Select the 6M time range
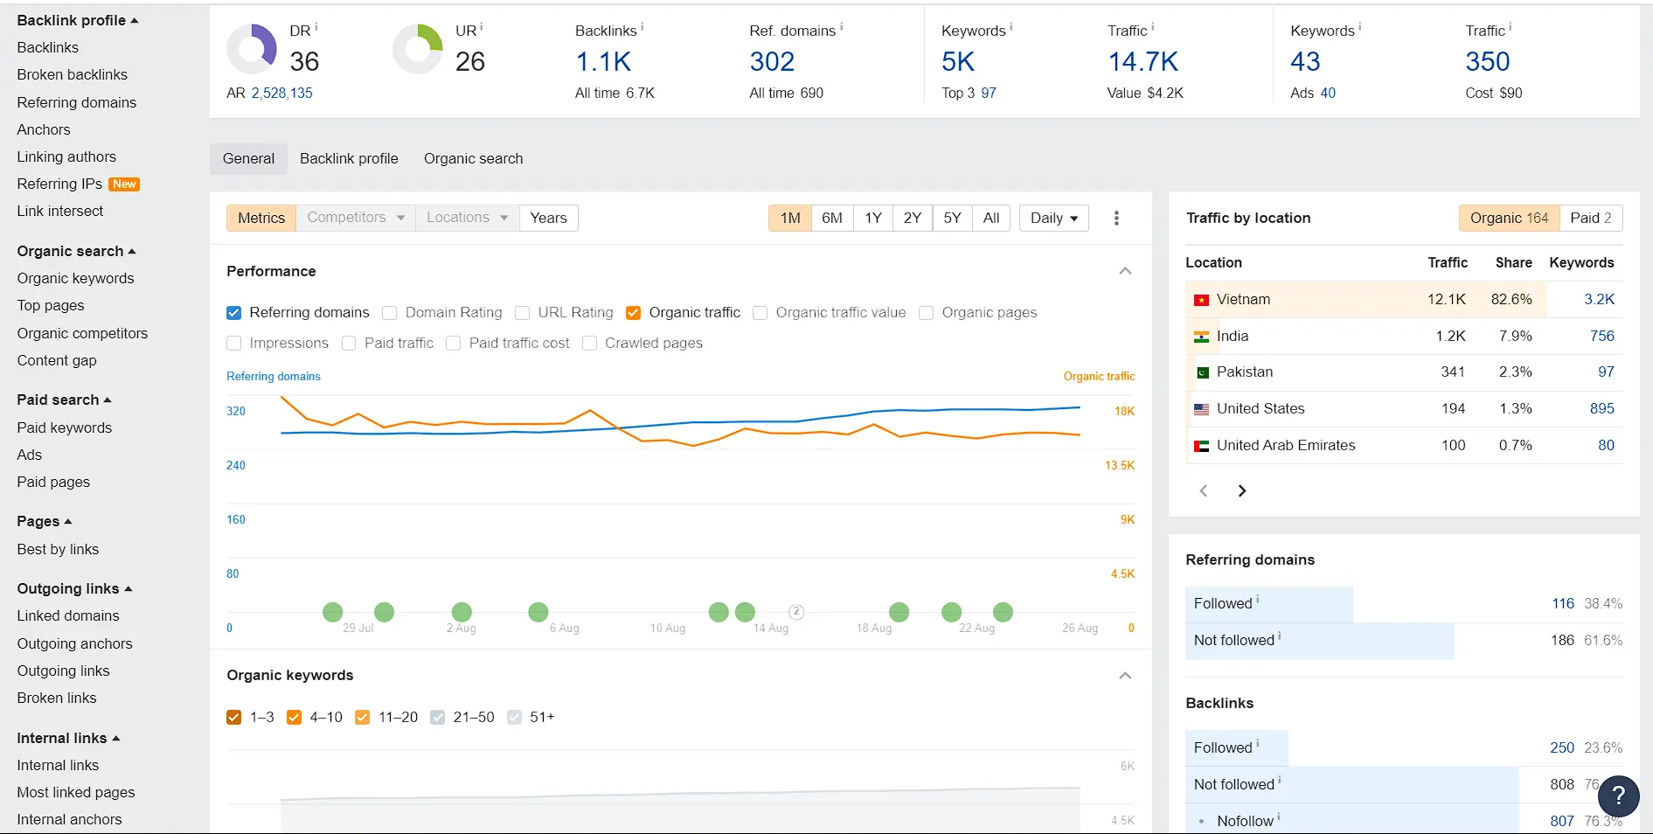 832,218
